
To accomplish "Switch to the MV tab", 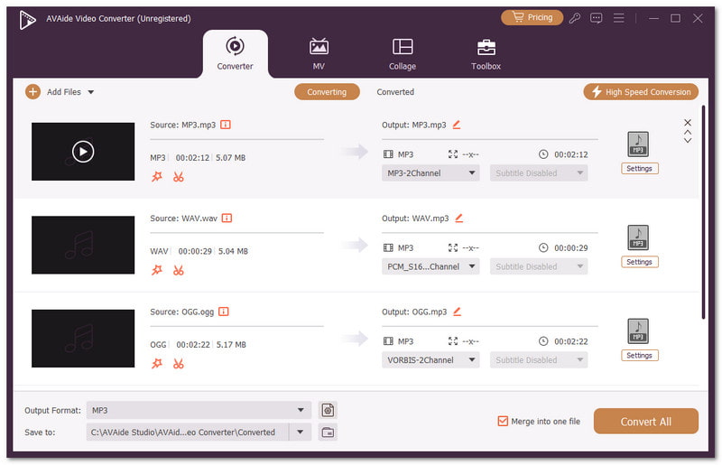I will 319,54.
